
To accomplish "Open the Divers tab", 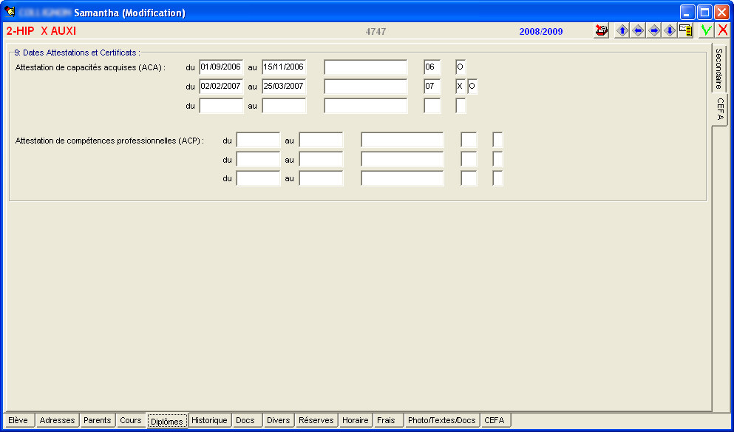I will pos(279,420).
